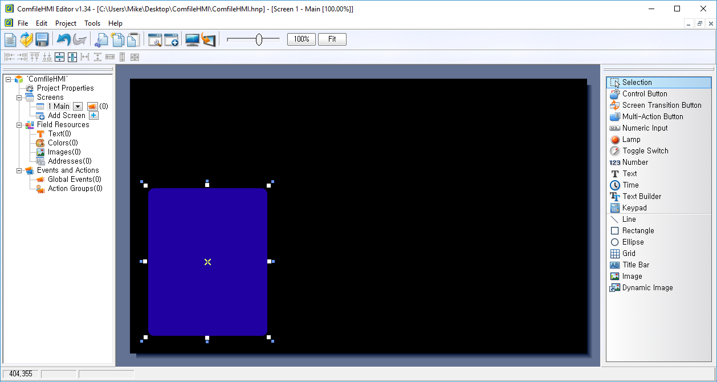Choose the Keypad tool from toolbox

(634, 208)
